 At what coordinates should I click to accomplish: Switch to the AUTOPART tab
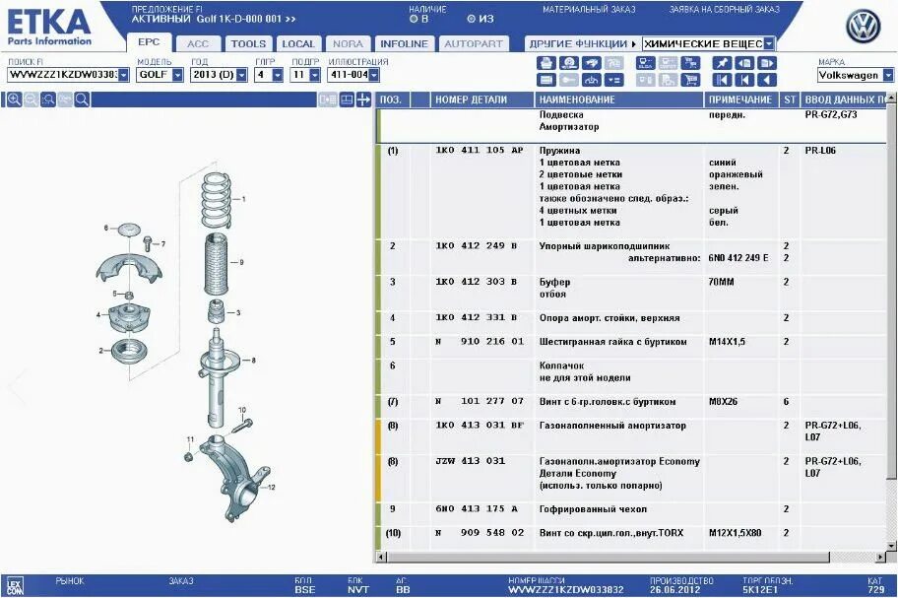[x=474, y=43]
